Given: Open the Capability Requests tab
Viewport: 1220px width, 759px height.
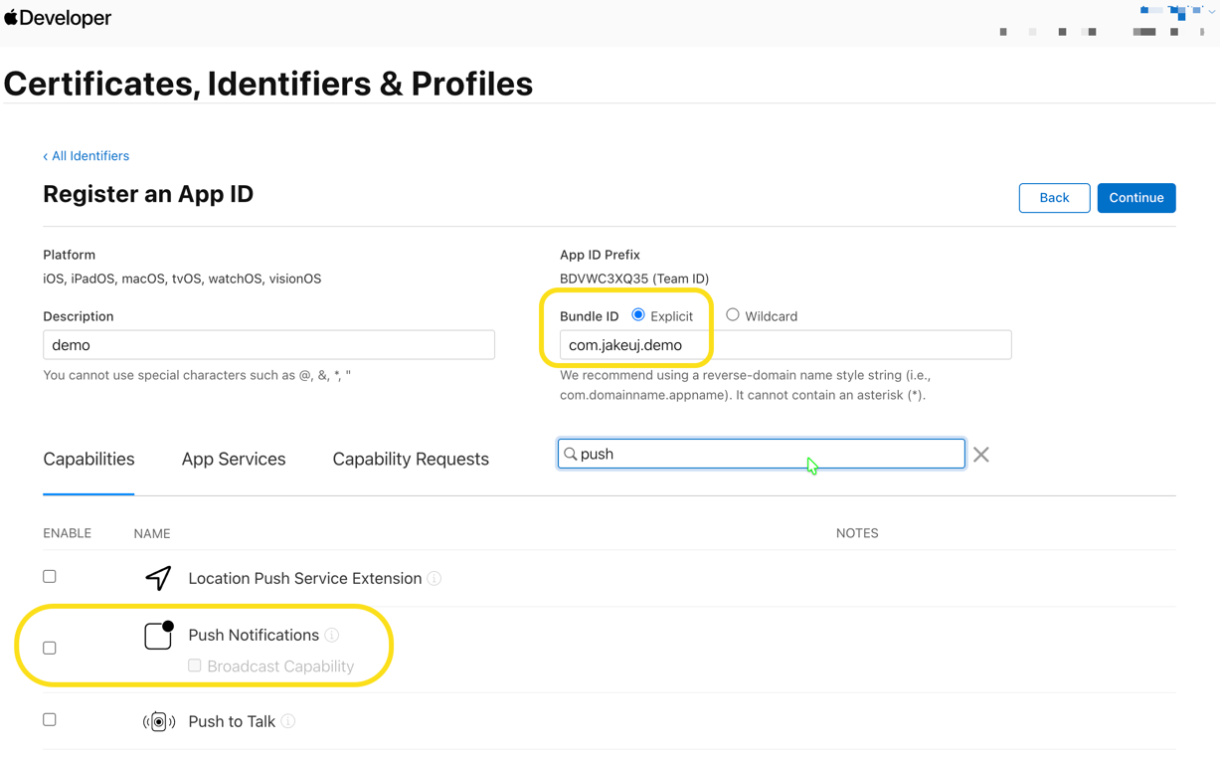Looking at the screenshot, I should pyautogui.click(x=411, y=460).
